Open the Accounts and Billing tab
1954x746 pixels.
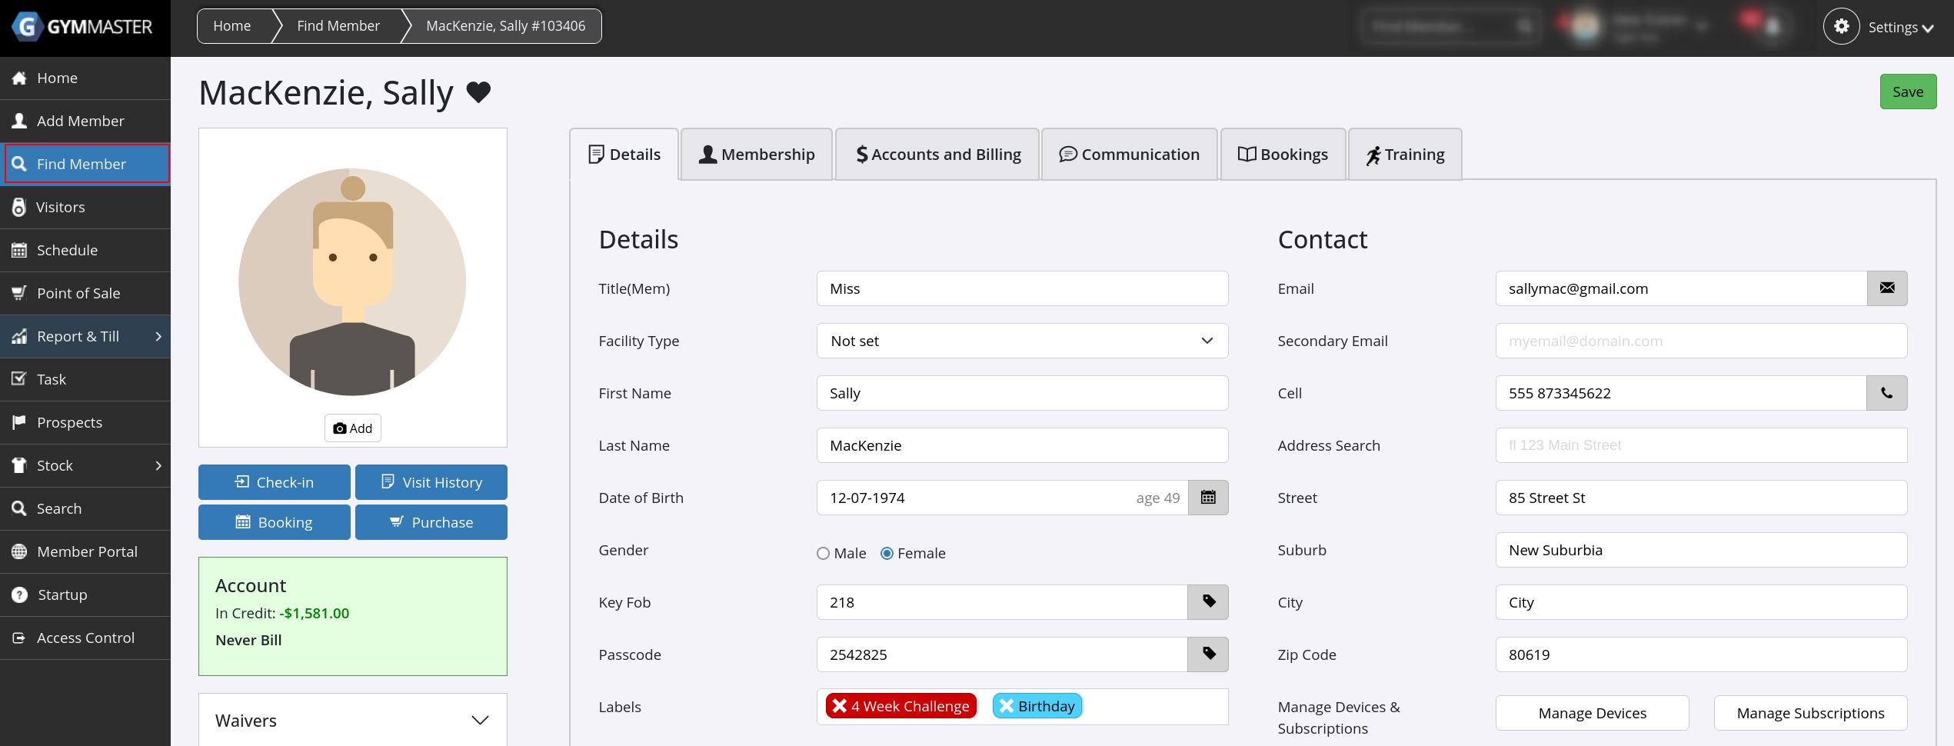(x=937, y=155)
